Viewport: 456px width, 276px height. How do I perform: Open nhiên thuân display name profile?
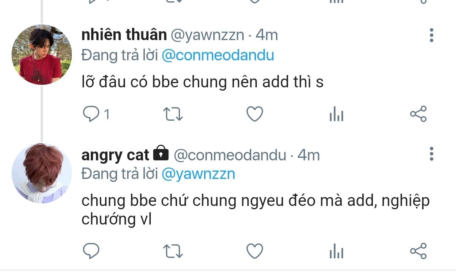(124, 35)
